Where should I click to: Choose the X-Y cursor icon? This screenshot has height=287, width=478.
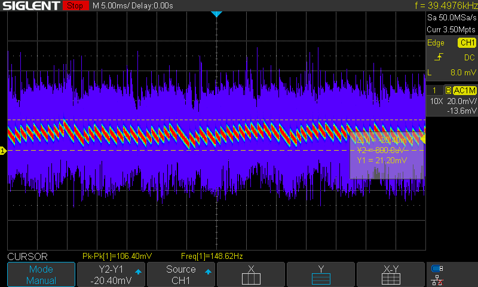point(391,278)
